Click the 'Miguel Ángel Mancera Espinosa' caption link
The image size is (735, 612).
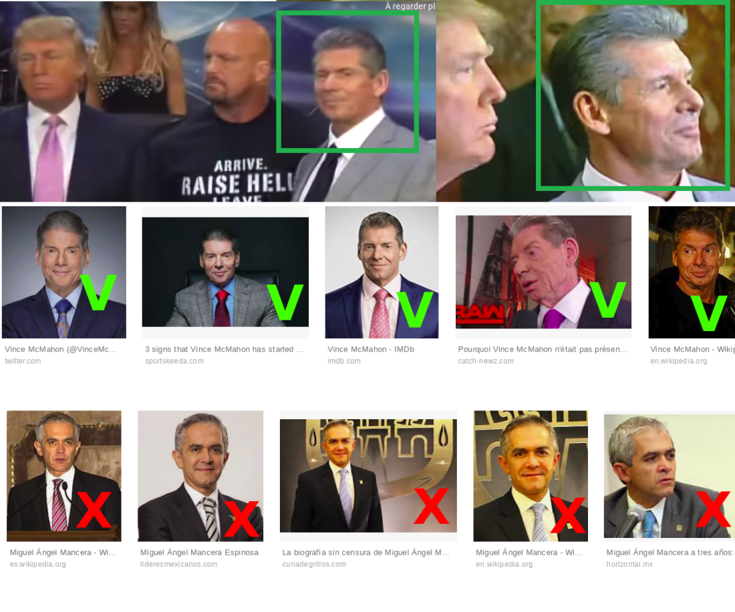pyautogui.click(x=199, y=553)
